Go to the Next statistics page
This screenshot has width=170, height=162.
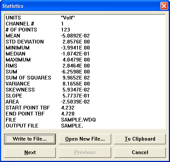(30, 153)
